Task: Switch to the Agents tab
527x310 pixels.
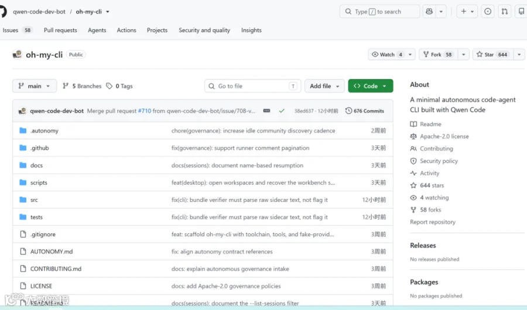Action: 97,30
